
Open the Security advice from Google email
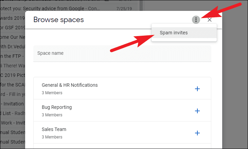click(x=69, y=9)
